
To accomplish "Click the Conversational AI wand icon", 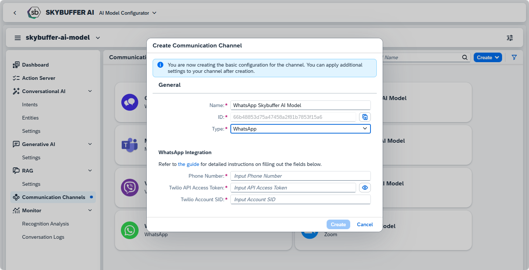I will (x=16, y=91).
